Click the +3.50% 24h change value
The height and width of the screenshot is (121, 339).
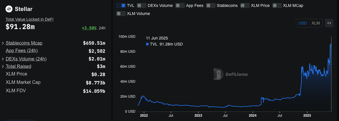pos(89,28)
